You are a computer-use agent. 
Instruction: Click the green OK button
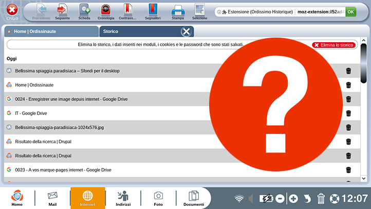(350, 12)
